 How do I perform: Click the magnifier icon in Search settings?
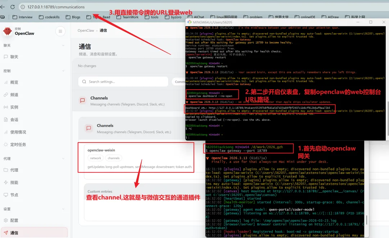[84, 82]
